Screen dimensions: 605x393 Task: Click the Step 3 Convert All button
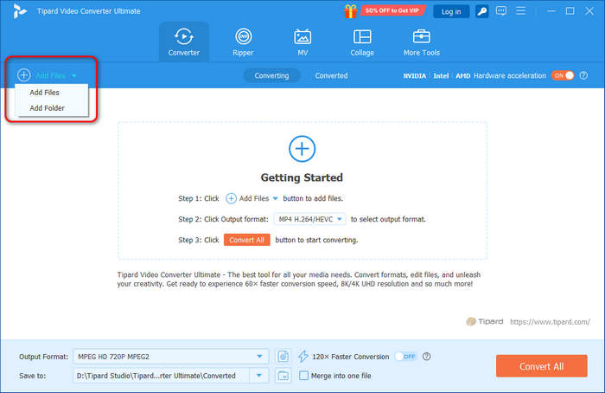[247, 240]
